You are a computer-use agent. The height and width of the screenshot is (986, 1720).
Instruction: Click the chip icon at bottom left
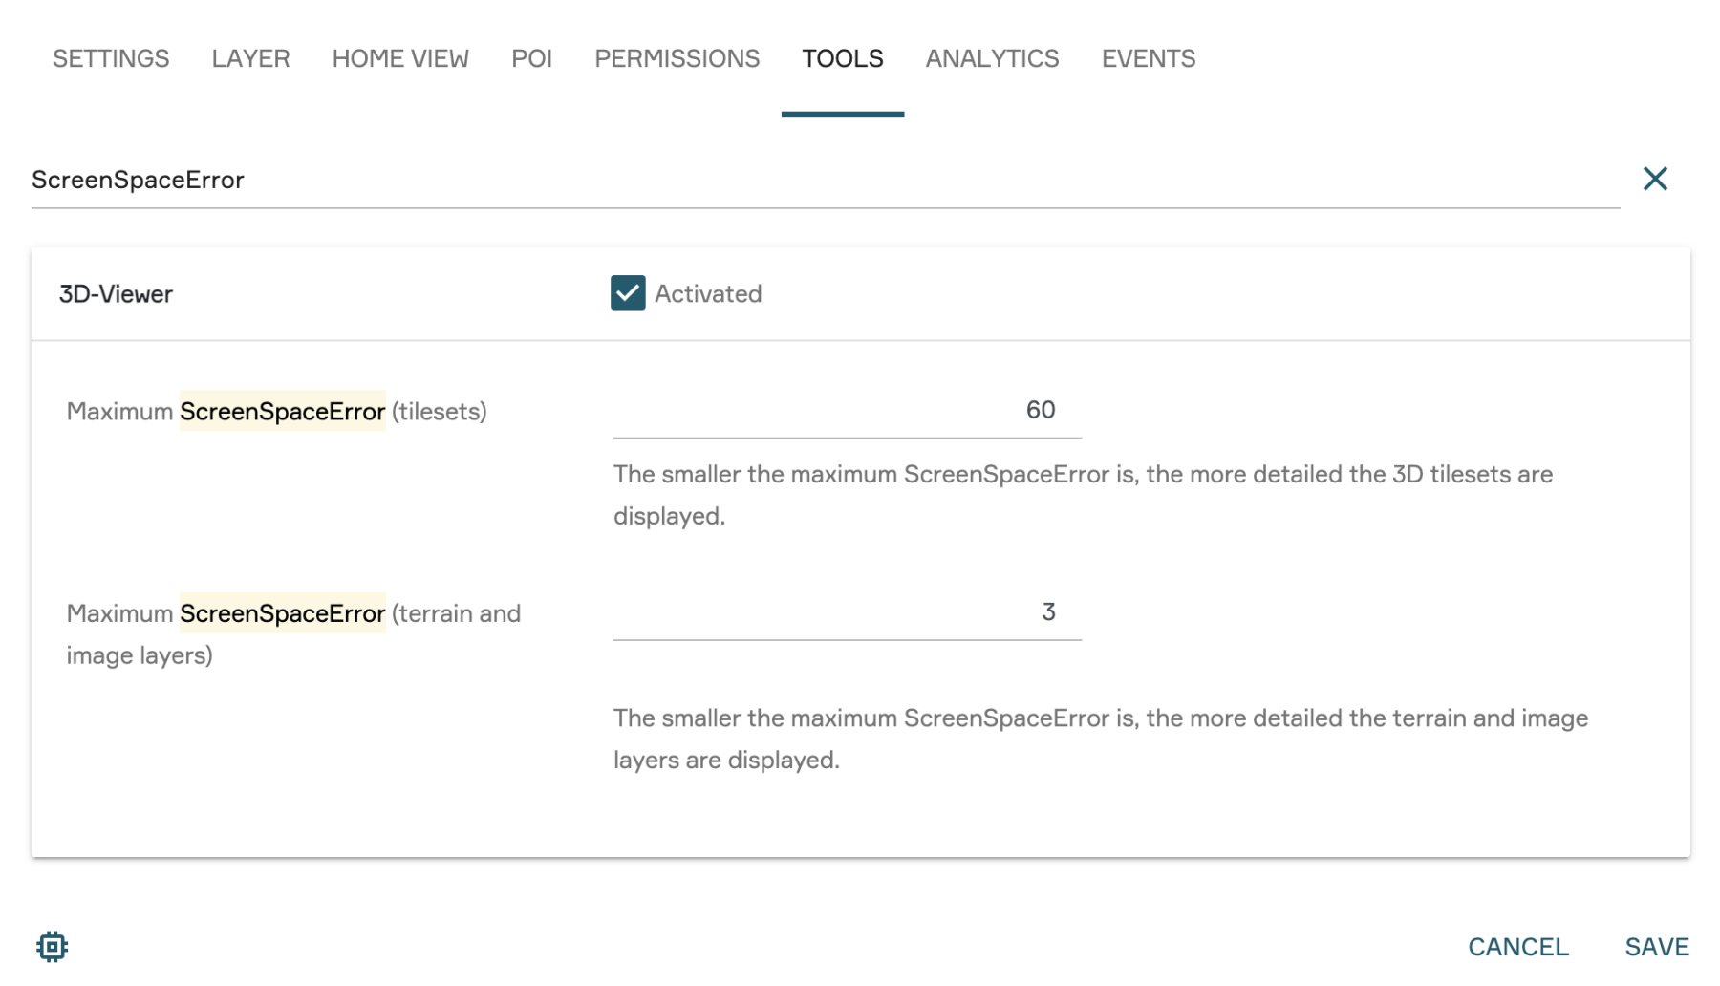tap(53, 946)
